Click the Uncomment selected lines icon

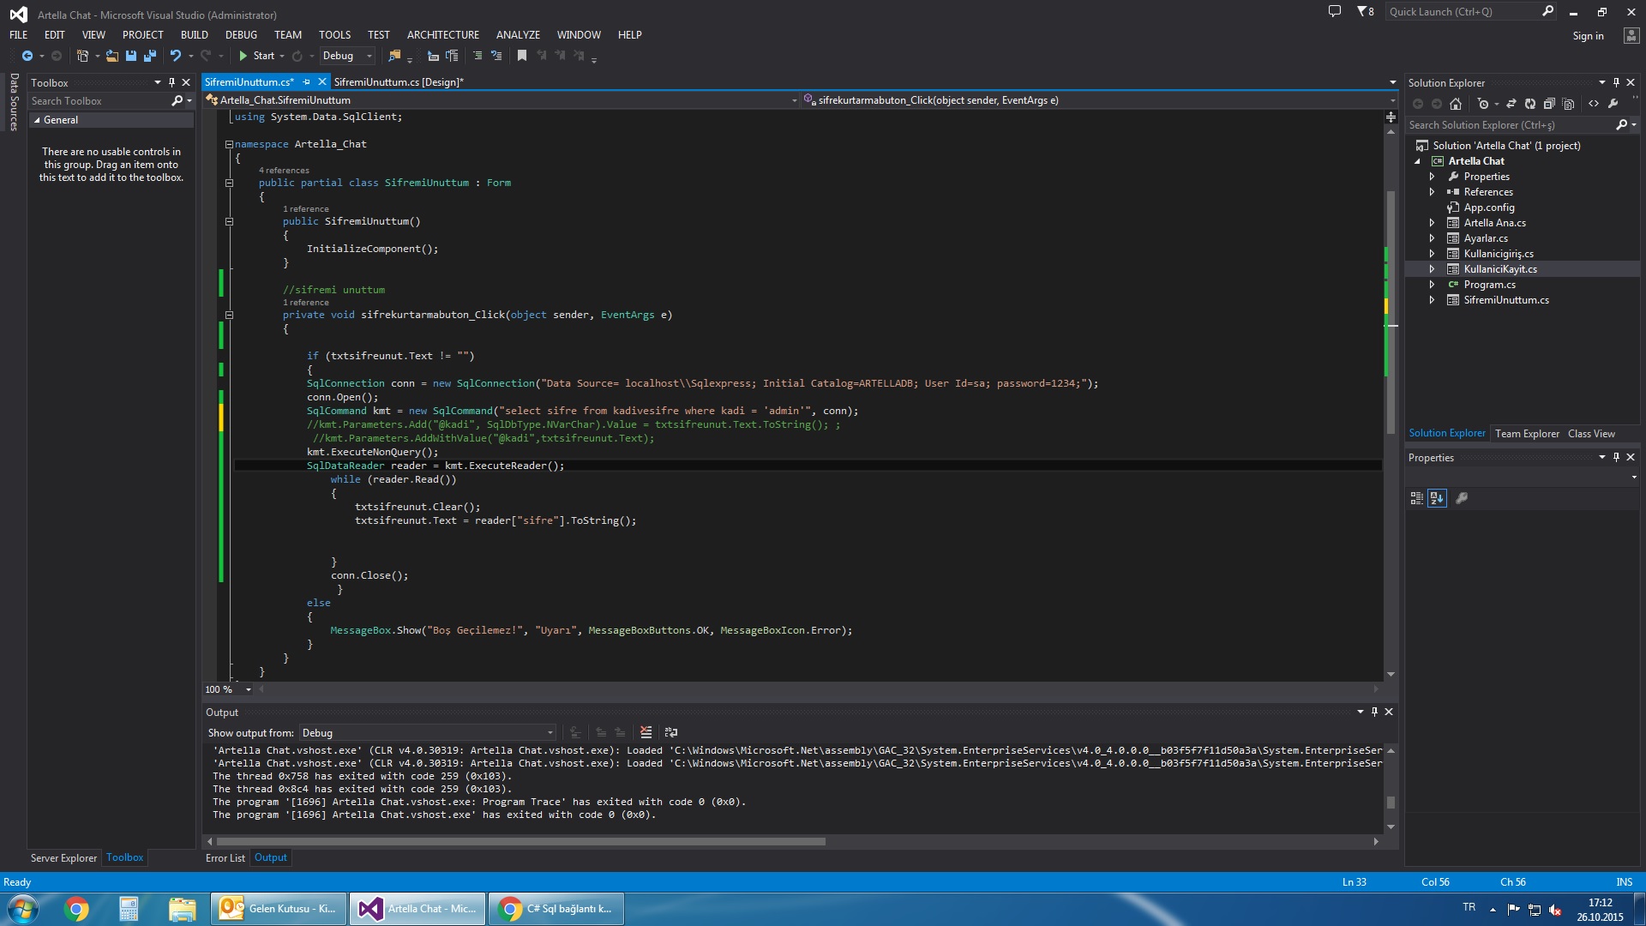(x=496, y=56)
